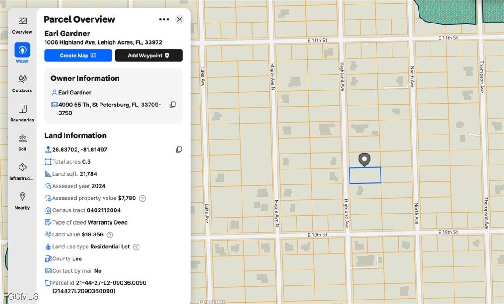This screenshot has width=504, height=304.
Task: Open the Outdoors sidebar section
Action: 22,83
